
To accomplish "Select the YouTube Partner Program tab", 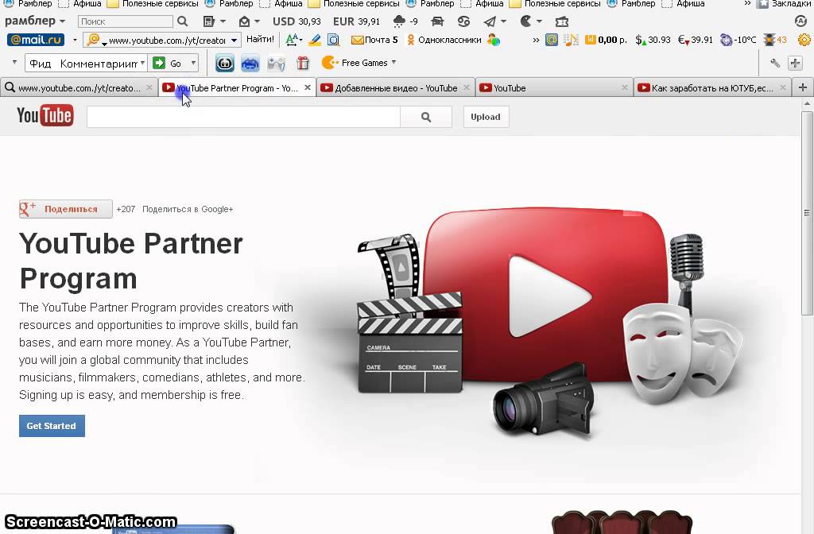I will click(236, 87).
